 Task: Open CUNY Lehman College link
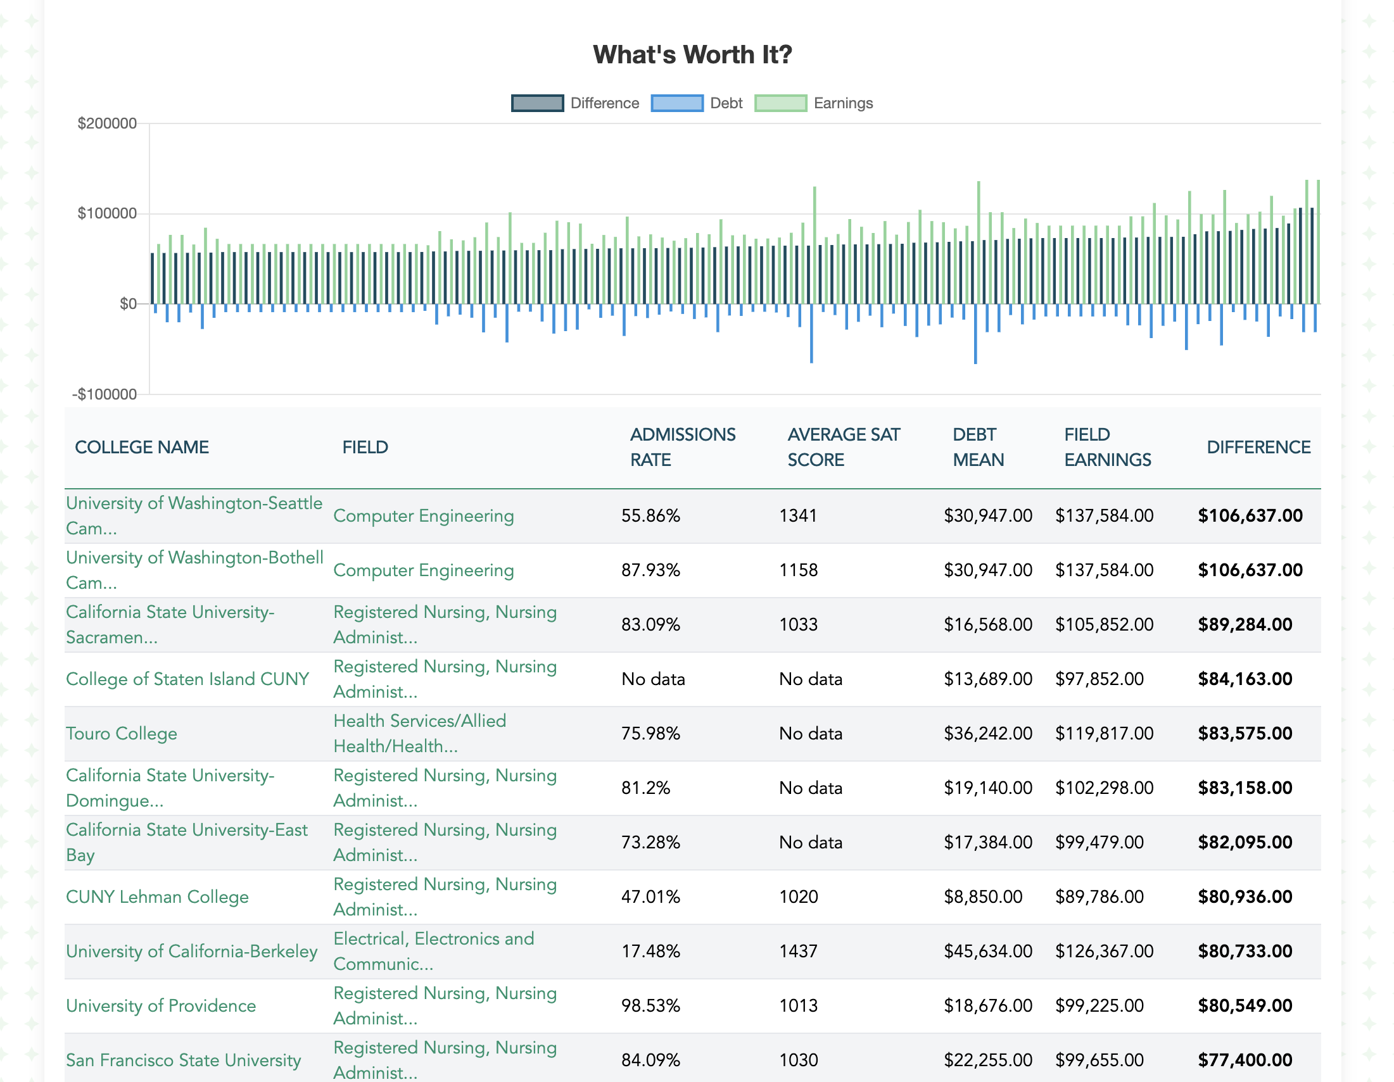(157, 897)
